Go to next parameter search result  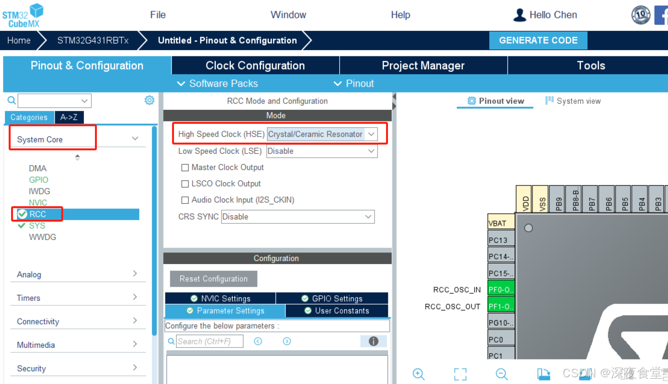tap(287, 341)
